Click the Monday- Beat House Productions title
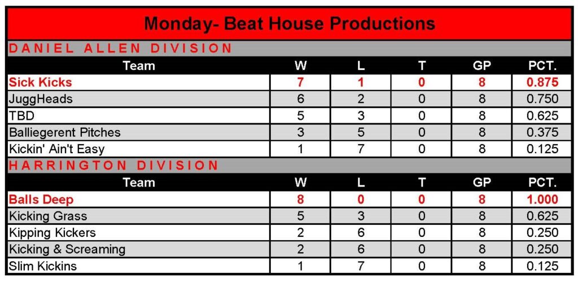The image size is (578, 282). [289, 24]
